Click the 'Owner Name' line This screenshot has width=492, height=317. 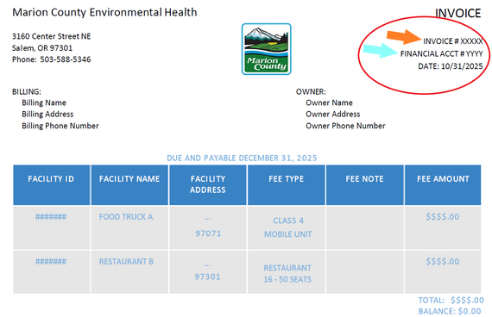329,103
